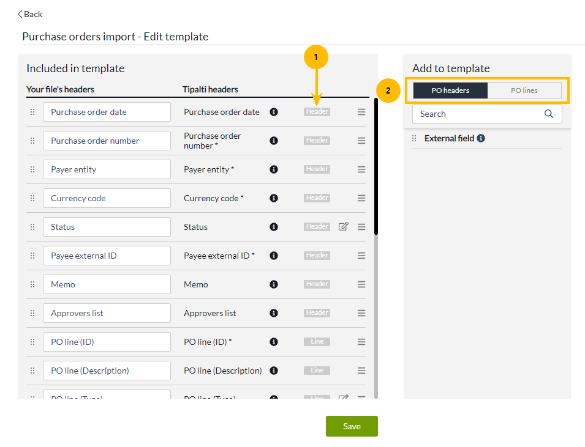Click info icon for Purchase order date
Image resolution: width=585 pixels, height=447 pixels.
pos(274,112)
